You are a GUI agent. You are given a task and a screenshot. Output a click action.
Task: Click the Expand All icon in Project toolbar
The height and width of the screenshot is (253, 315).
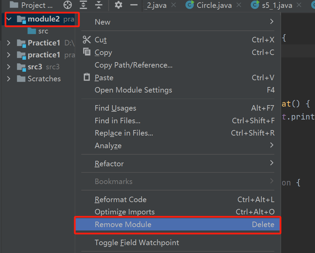point(84,5)
